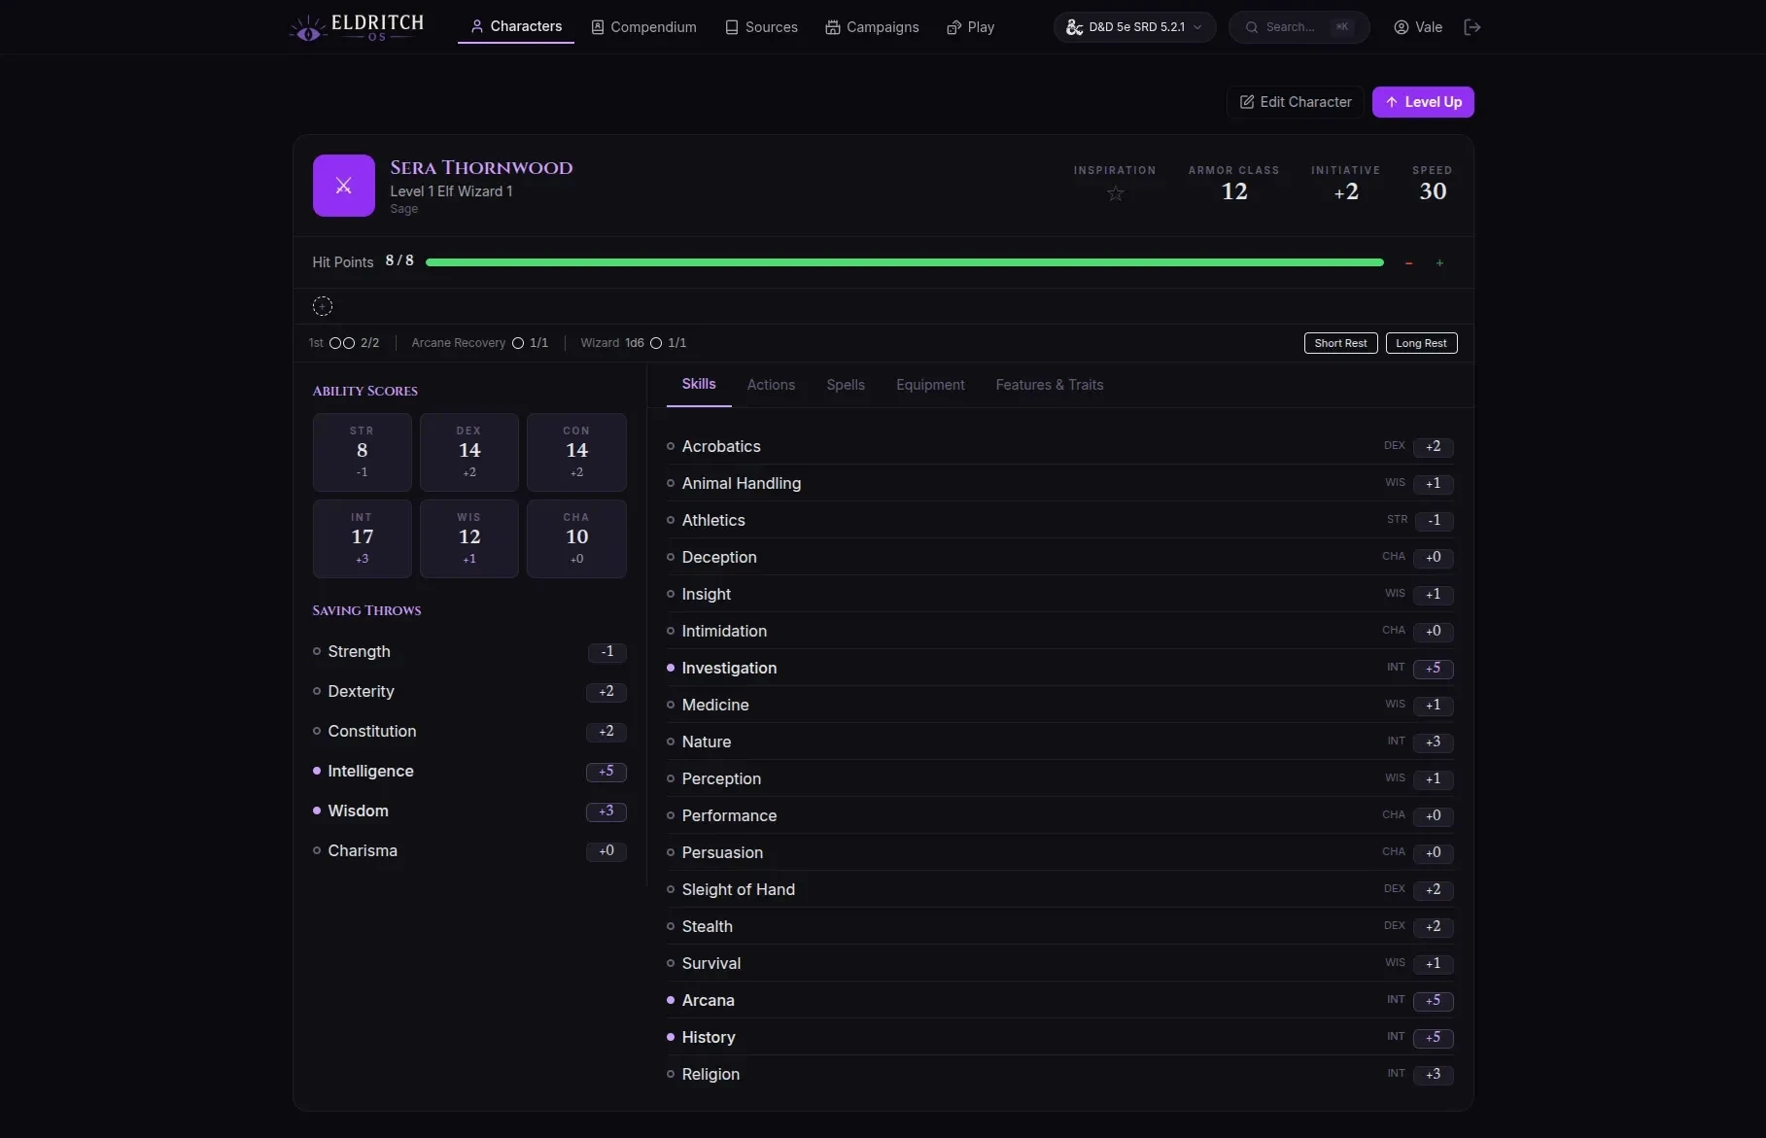
Task: Toggle the Arcane Recovery use circle
Action: [518, 343]
